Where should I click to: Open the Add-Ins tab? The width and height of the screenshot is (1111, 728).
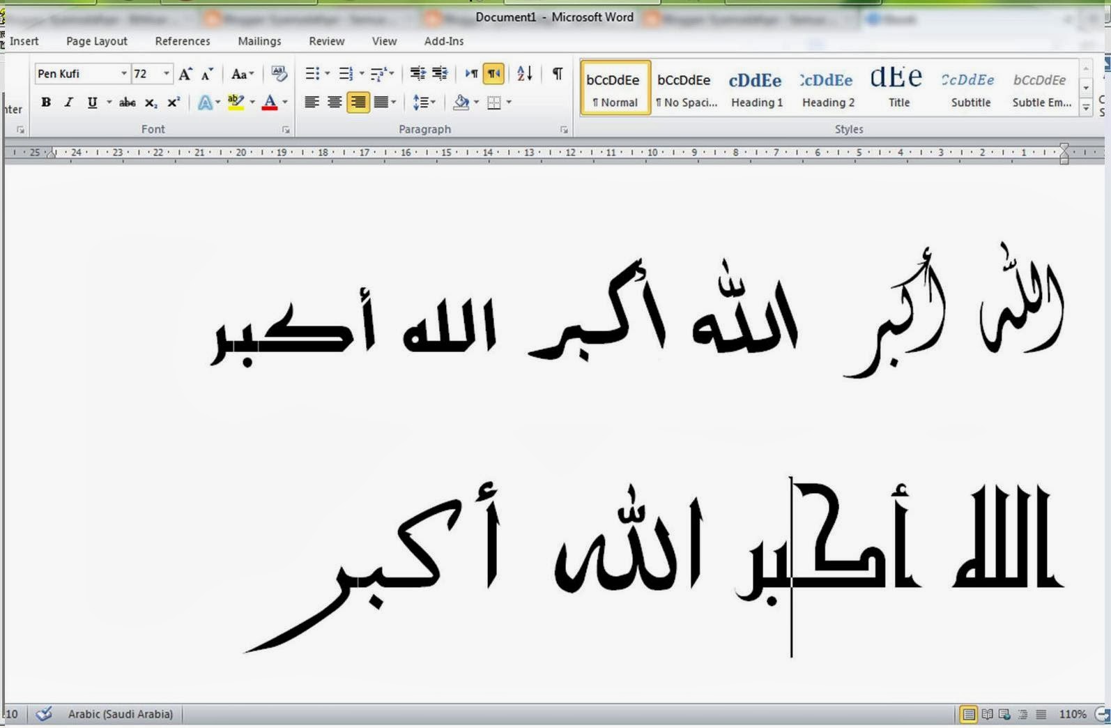pyautogui.click(x=444, y=41)
